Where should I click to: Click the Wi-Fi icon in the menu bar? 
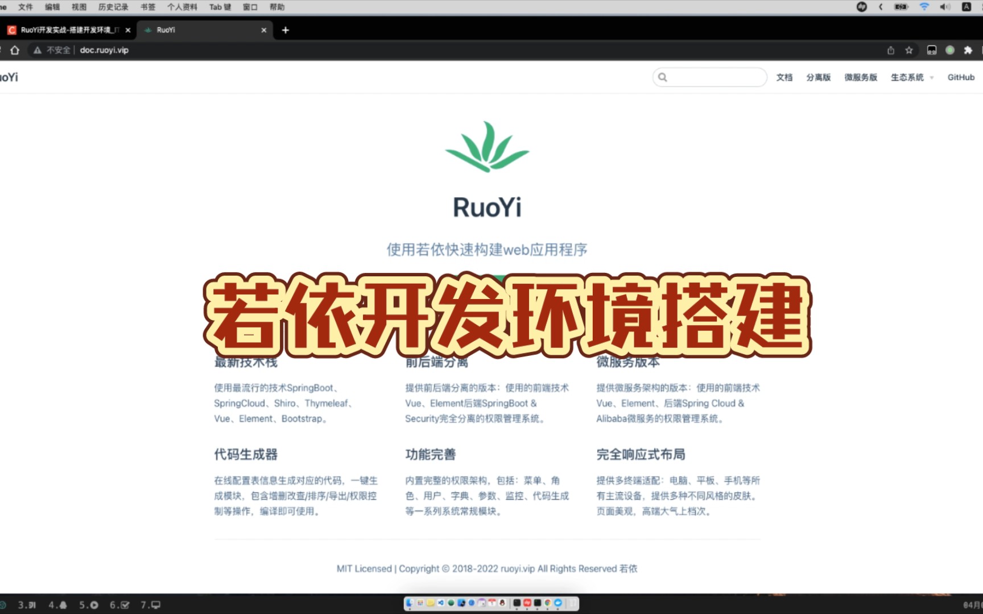925,7
